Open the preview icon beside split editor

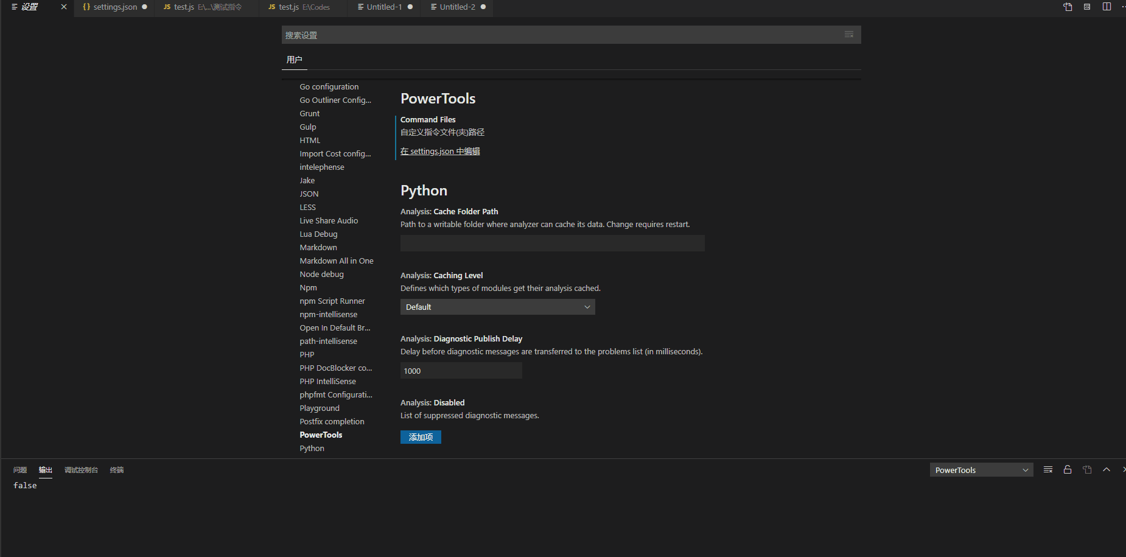tap(1087, 7)
